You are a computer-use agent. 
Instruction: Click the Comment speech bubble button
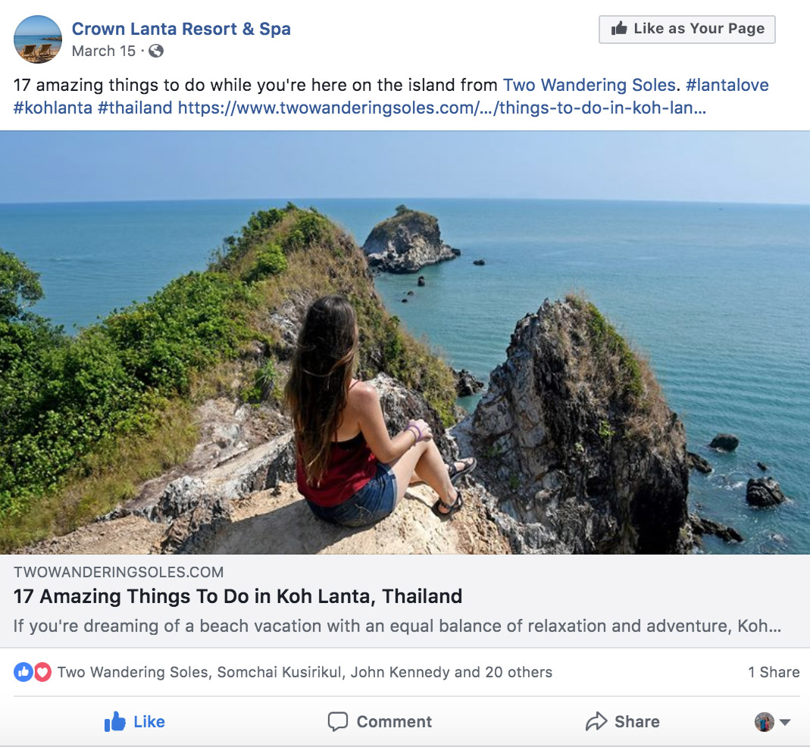click(380, 722)
